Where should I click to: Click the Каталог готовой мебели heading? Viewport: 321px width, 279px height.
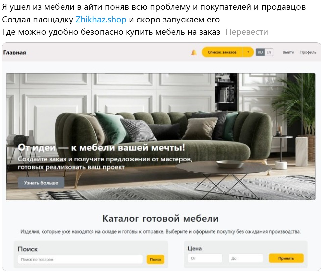161,218
